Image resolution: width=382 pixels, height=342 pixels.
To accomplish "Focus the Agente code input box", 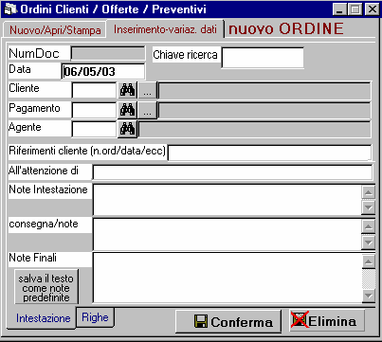I will pyautogui.click(x=94, y=130).
